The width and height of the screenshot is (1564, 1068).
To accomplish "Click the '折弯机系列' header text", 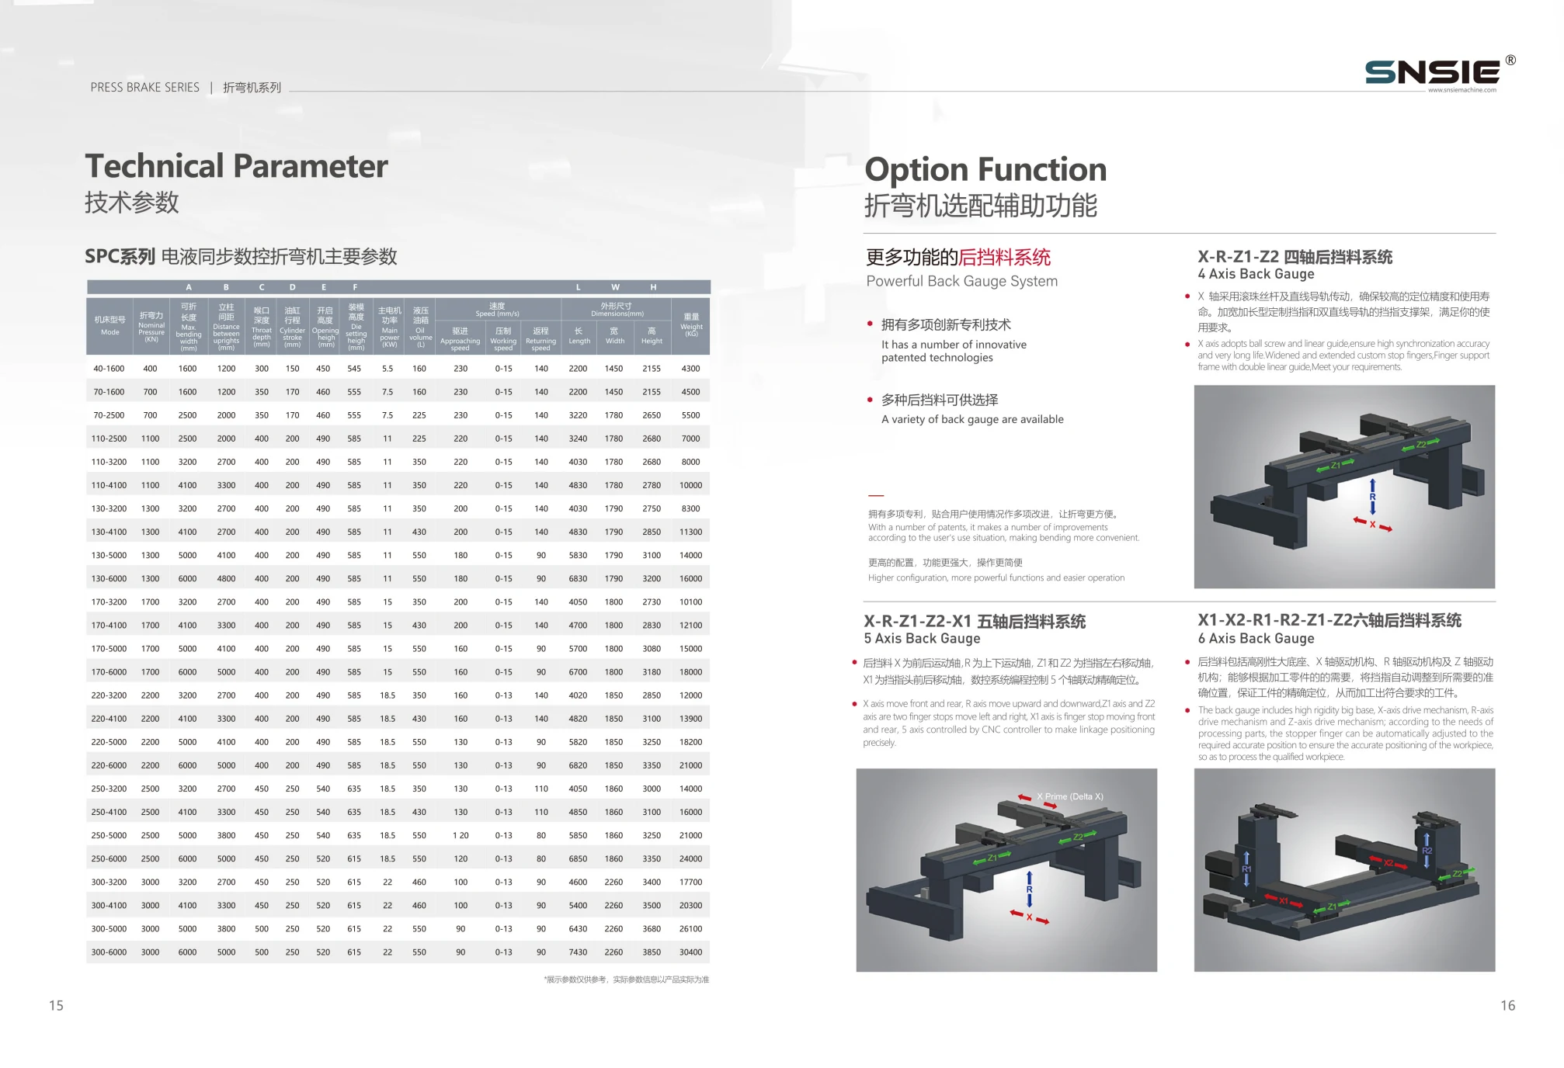I will (252, 88).
